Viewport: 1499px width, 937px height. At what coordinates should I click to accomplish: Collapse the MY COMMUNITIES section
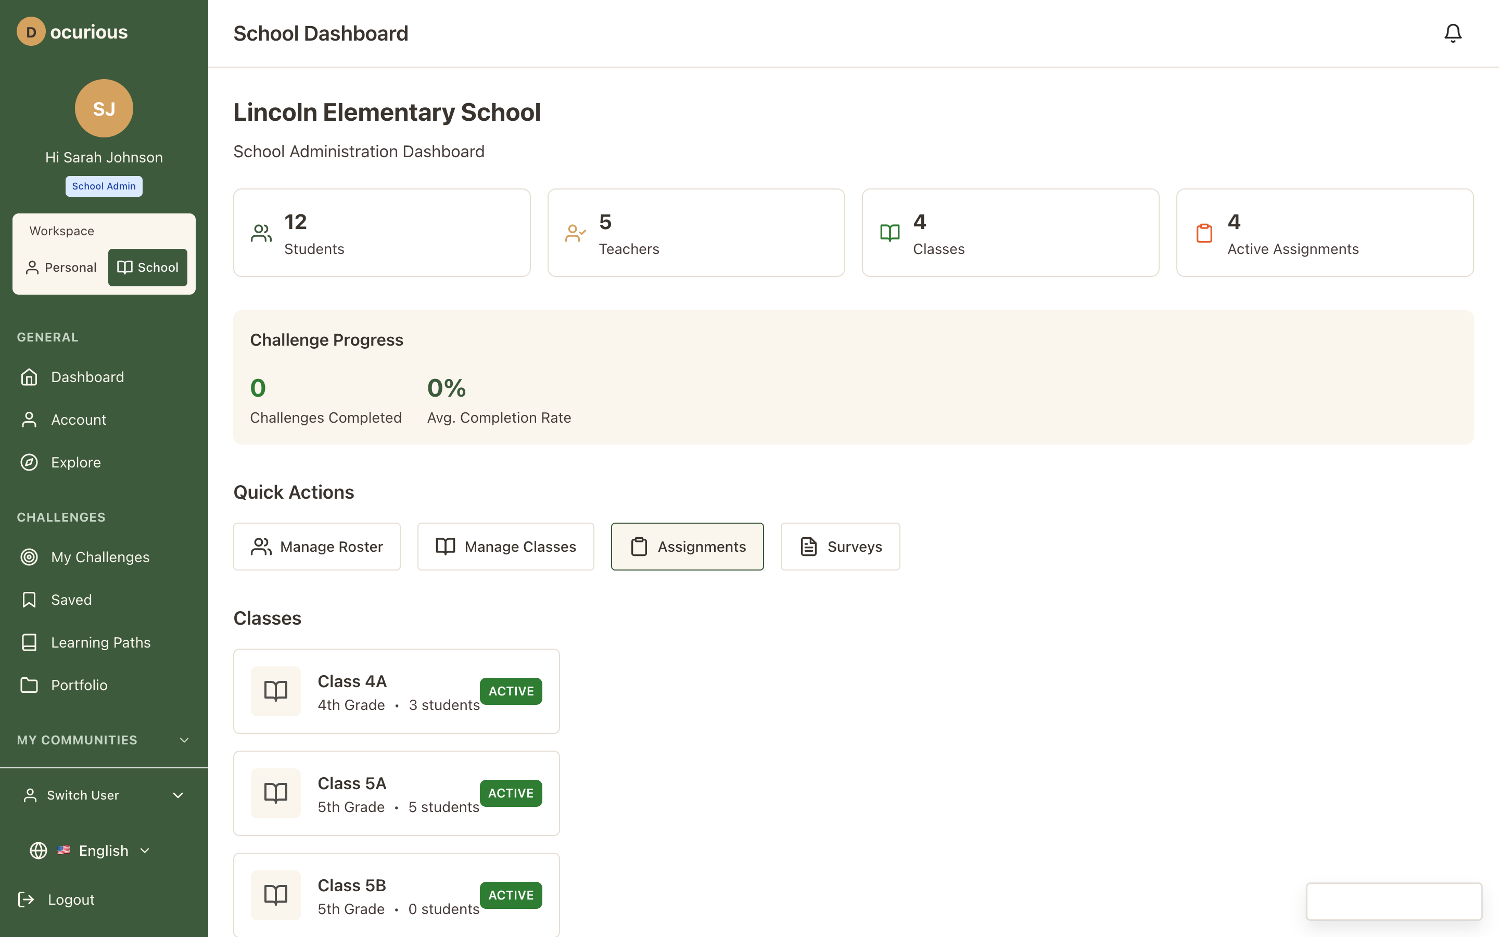pos(183,739)
